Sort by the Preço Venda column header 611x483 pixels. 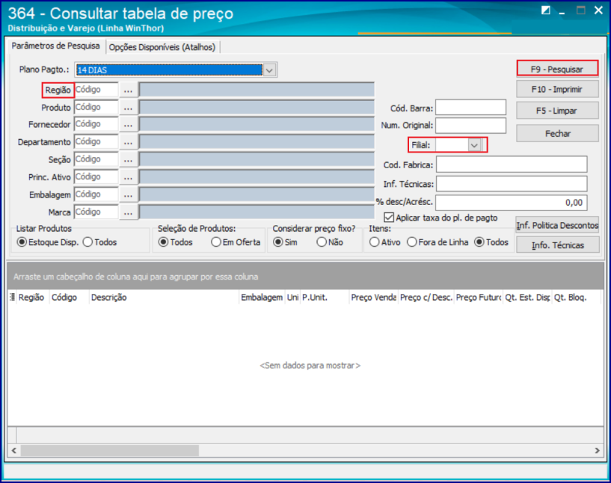(373, 297)
